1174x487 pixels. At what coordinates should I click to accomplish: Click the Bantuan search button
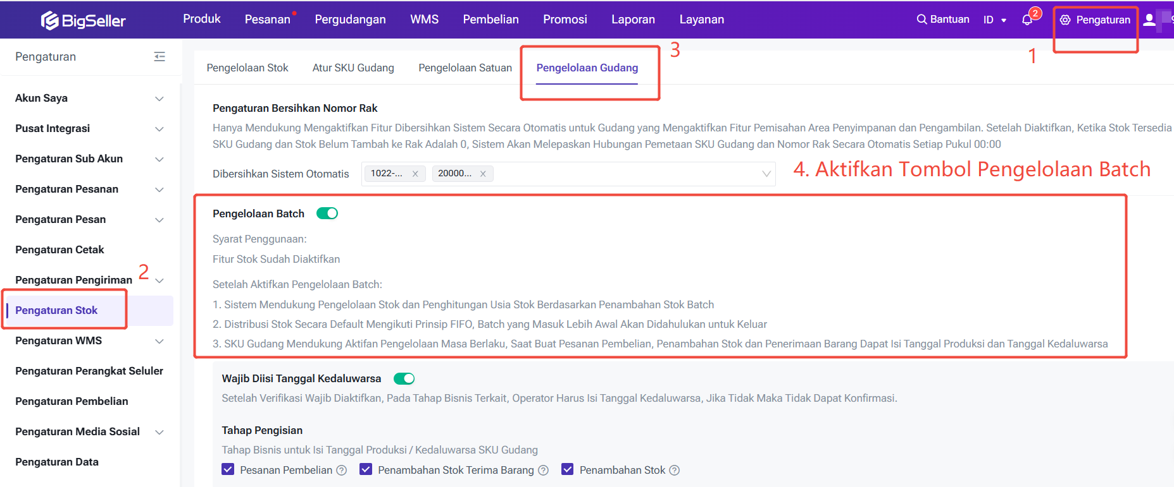(943, 20)
